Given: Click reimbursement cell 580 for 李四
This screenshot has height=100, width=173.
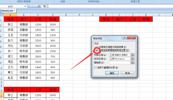Looking at the screenshot, I should [53, 30].
